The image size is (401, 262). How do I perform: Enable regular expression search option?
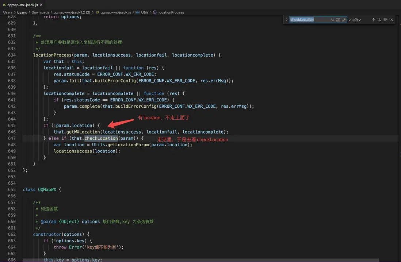(344, 20)
